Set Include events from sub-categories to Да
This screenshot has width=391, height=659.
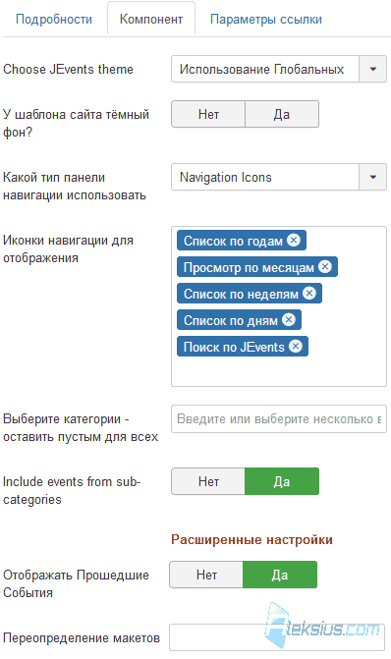[x=282, y=481]
